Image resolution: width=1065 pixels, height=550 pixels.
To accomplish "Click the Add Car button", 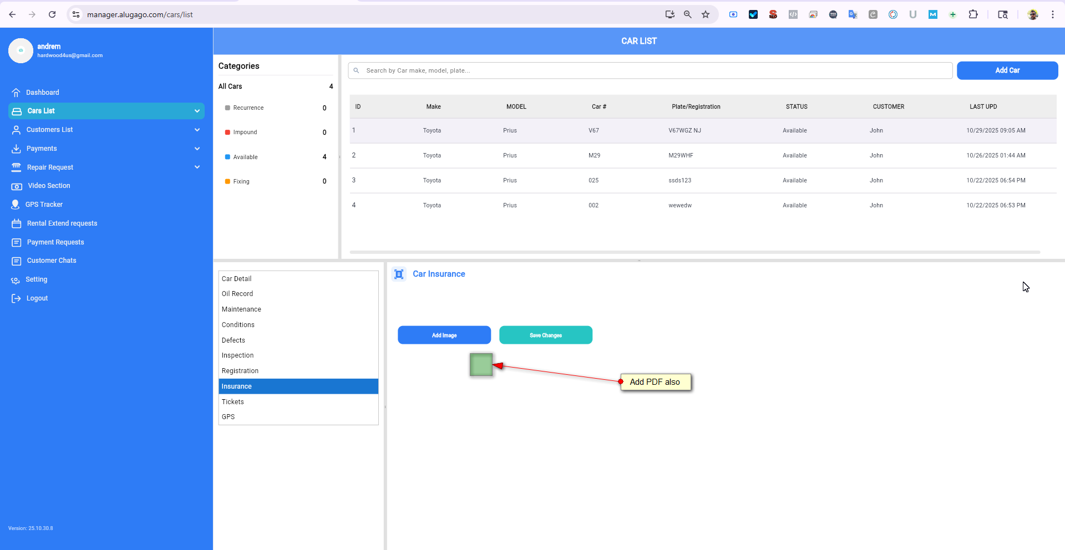I will (x=1007, y=70).
